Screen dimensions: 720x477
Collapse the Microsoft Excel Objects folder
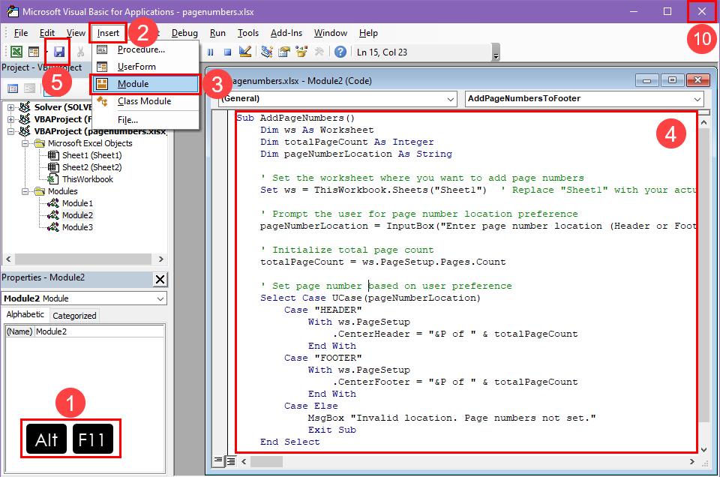tap(25, 143)
